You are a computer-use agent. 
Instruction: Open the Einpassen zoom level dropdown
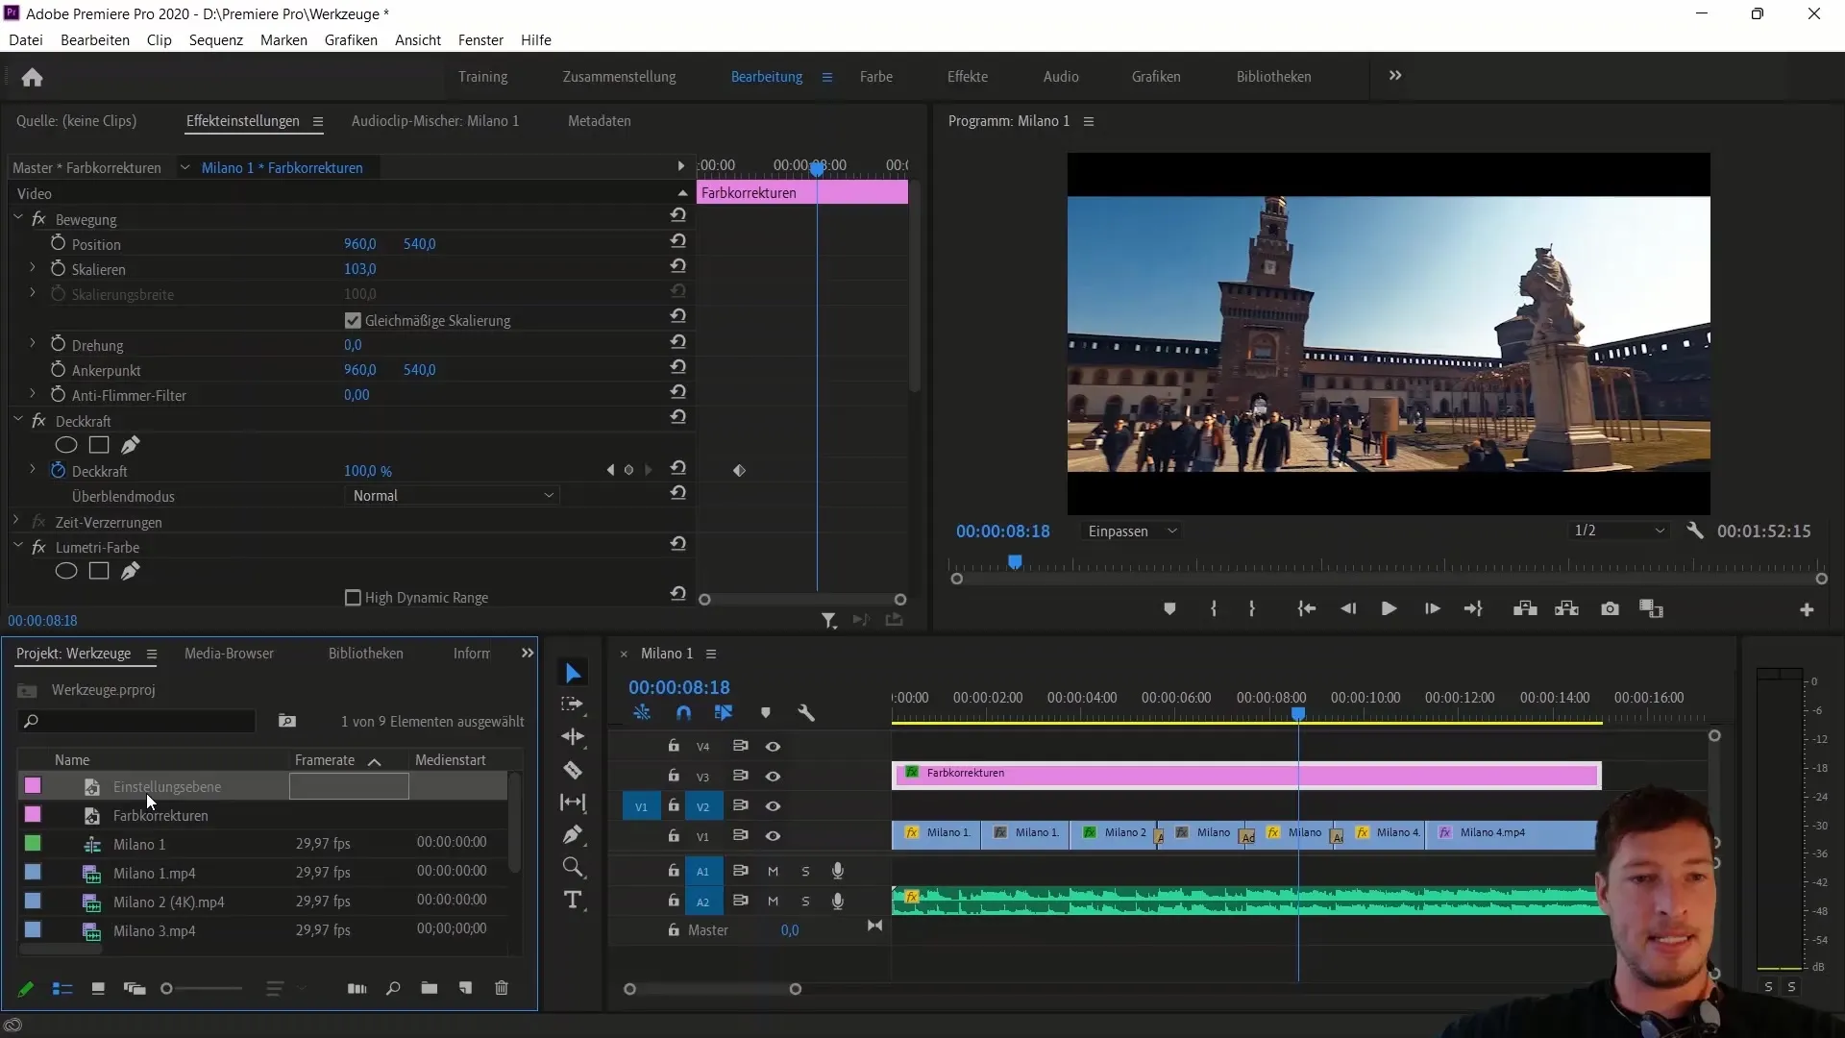click(1132, 531)
